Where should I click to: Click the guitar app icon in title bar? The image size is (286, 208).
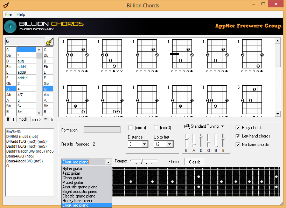click(x=6, y=5)
